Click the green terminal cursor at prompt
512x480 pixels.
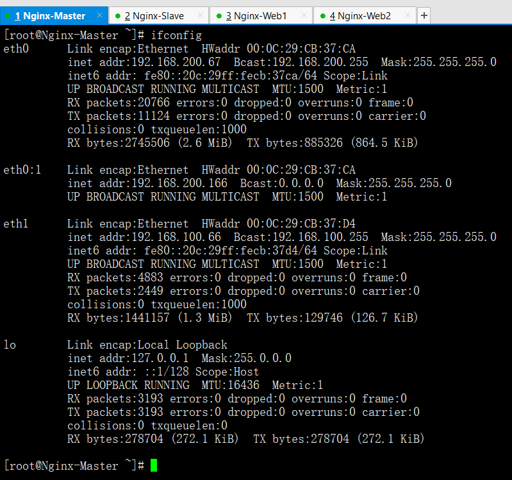pos(154,465)
